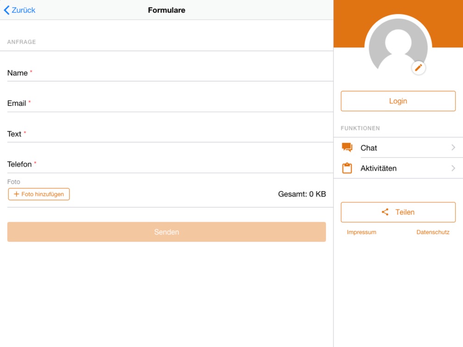Open the Impressum link
This screenshot has width=463, height=347.
tap(362, 232)
